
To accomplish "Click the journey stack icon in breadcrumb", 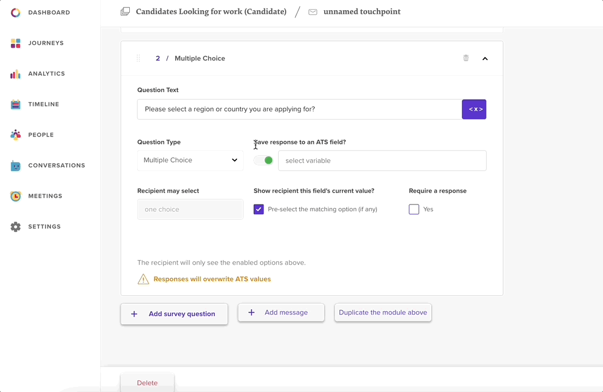I will [125, 11].
